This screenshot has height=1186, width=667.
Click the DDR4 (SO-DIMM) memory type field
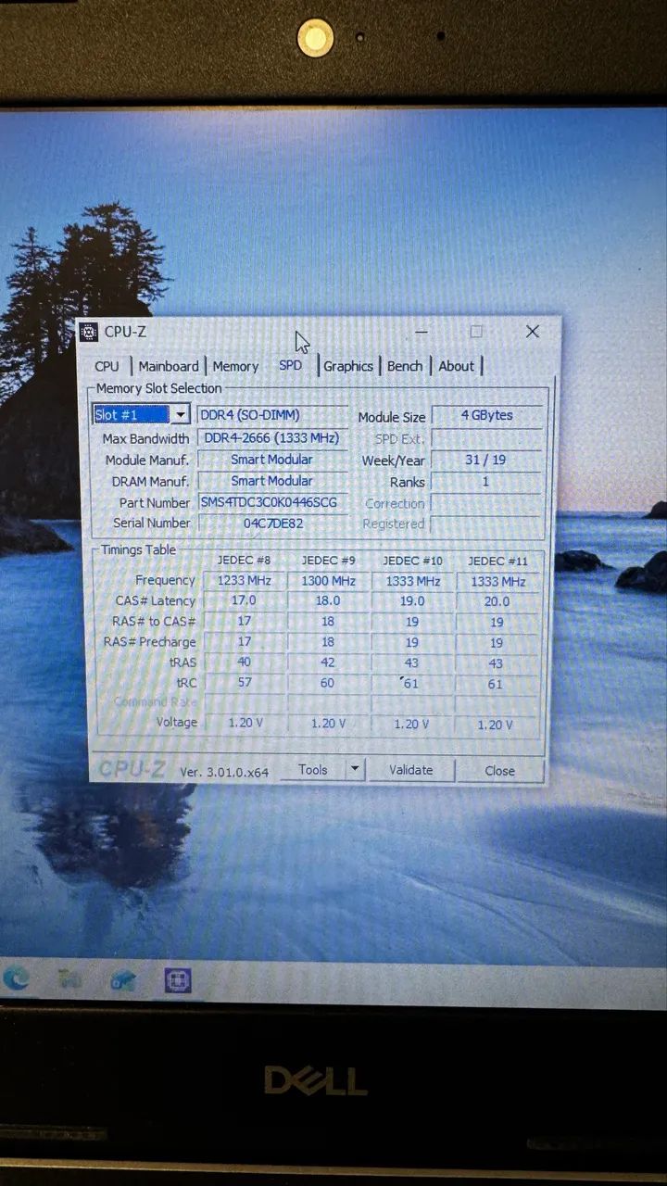click(272, 414)
